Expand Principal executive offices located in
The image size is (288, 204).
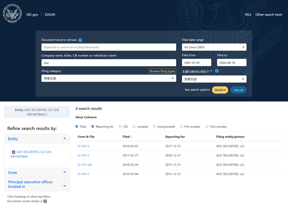pos(37,184)
